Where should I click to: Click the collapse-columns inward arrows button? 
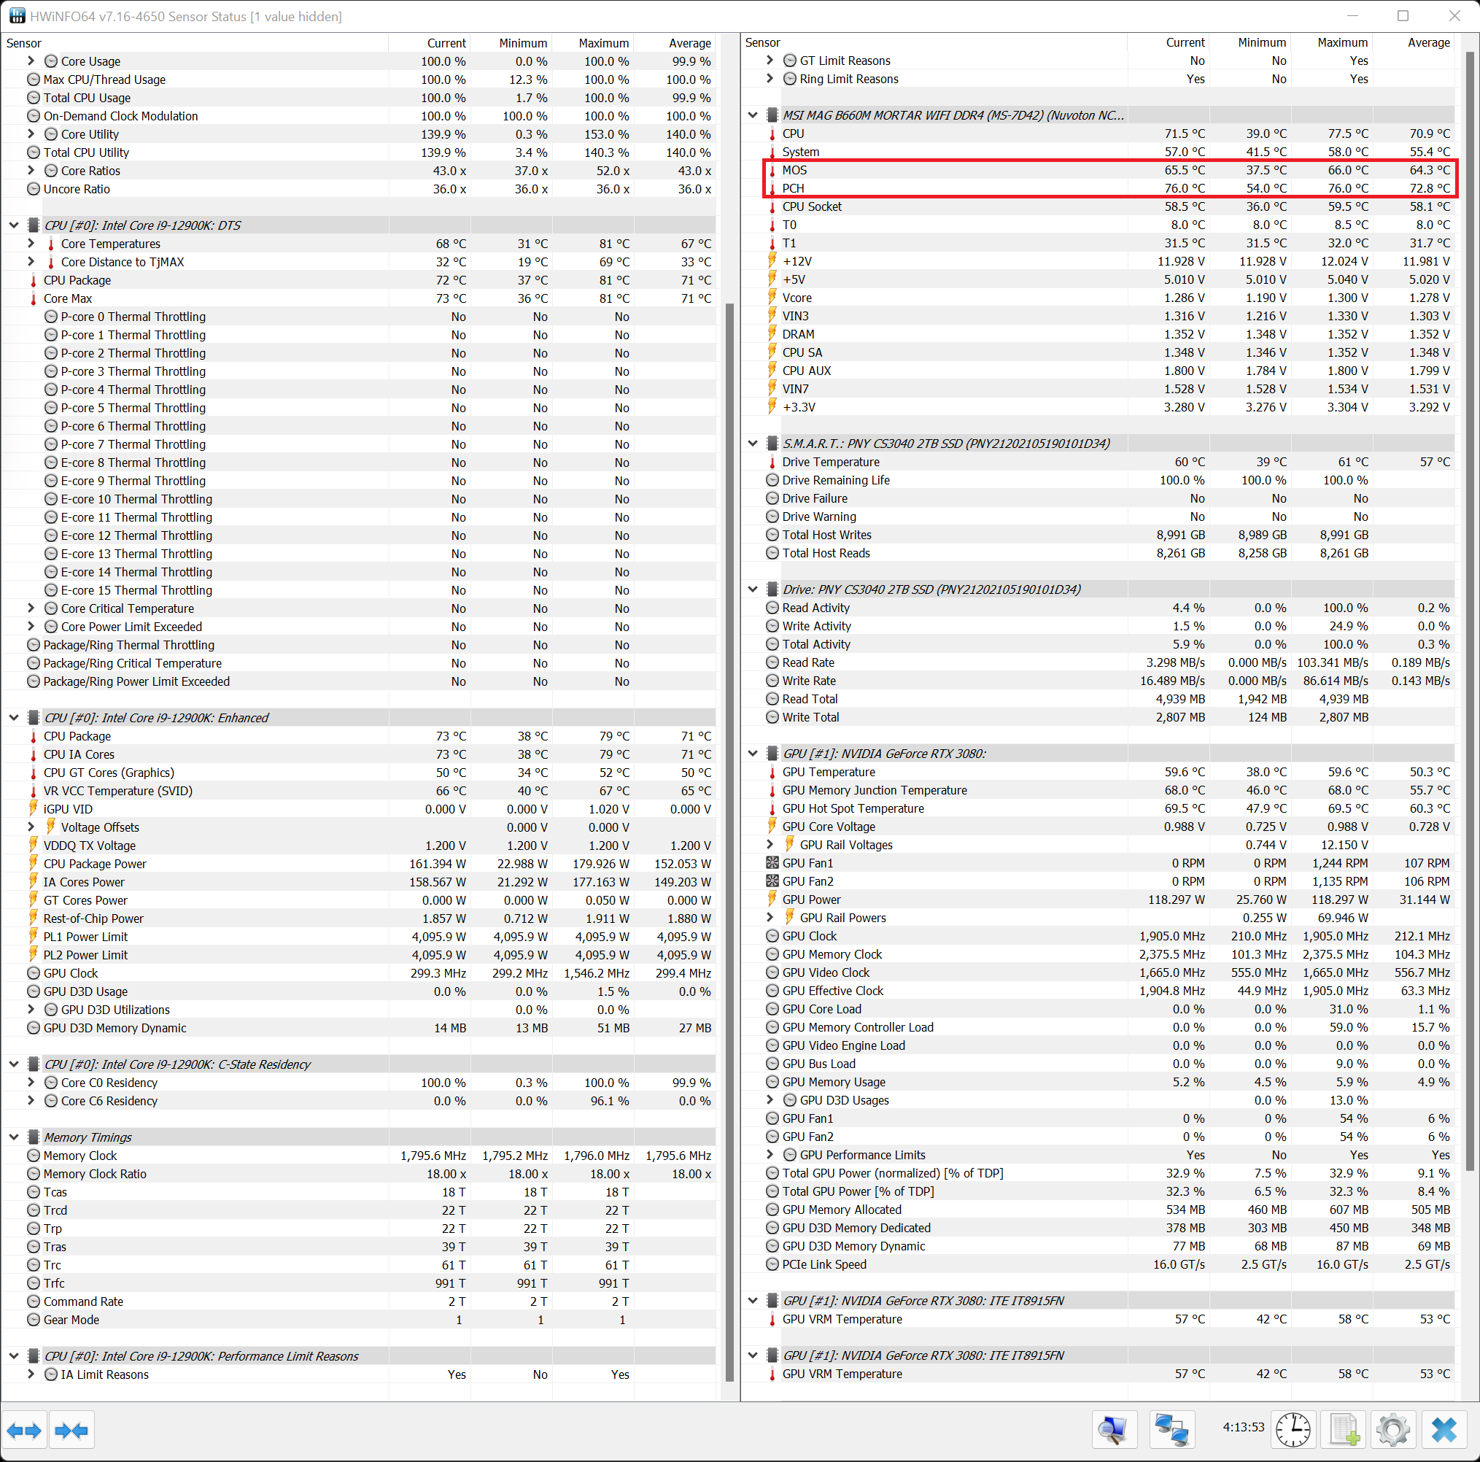[x=72, y=1430]
